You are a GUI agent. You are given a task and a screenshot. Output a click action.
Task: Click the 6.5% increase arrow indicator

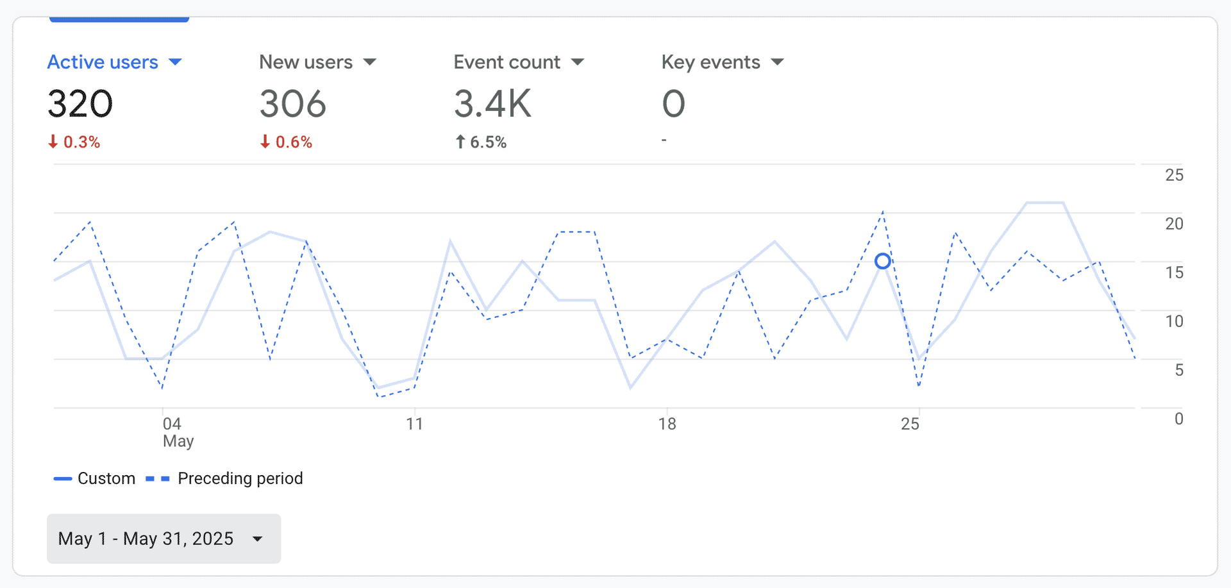click(481, 142)
